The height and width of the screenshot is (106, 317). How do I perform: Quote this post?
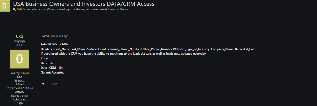click(53, 84)
